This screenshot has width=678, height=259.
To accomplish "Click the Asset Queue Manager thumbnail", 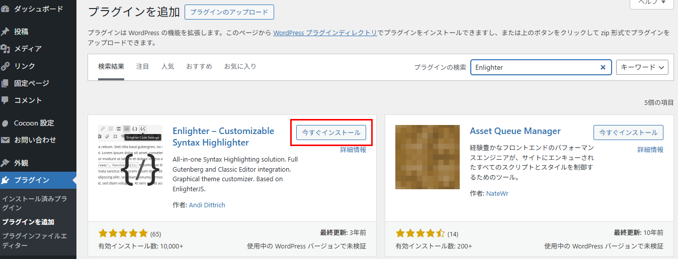I will coord(428,157).
